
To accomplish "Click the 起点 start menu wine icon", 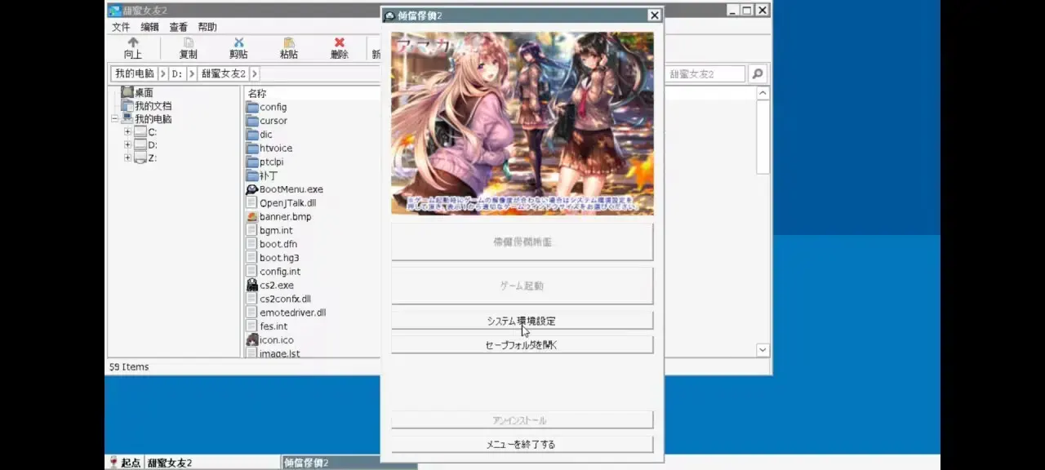I will [x=112, y=463].
